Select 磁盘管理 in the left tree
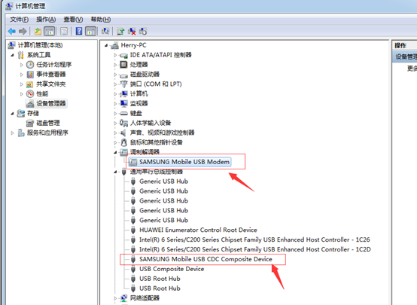The width and height of the screenshot is (417, 305). [48, 123]
